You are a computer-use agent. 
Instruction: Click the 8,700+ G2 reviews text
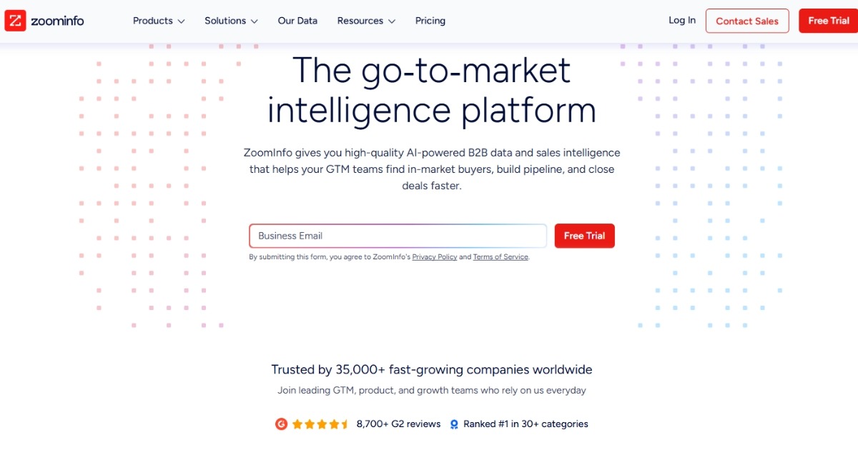pyautogui.click(x=398, y=424)
